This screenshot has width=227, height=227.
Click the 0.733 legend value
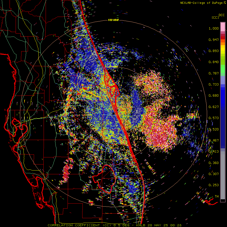pos(214,84)
